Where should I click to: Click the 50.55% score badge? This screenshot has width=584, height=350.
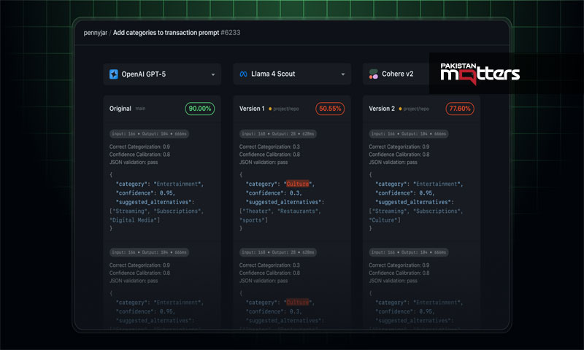330,109
